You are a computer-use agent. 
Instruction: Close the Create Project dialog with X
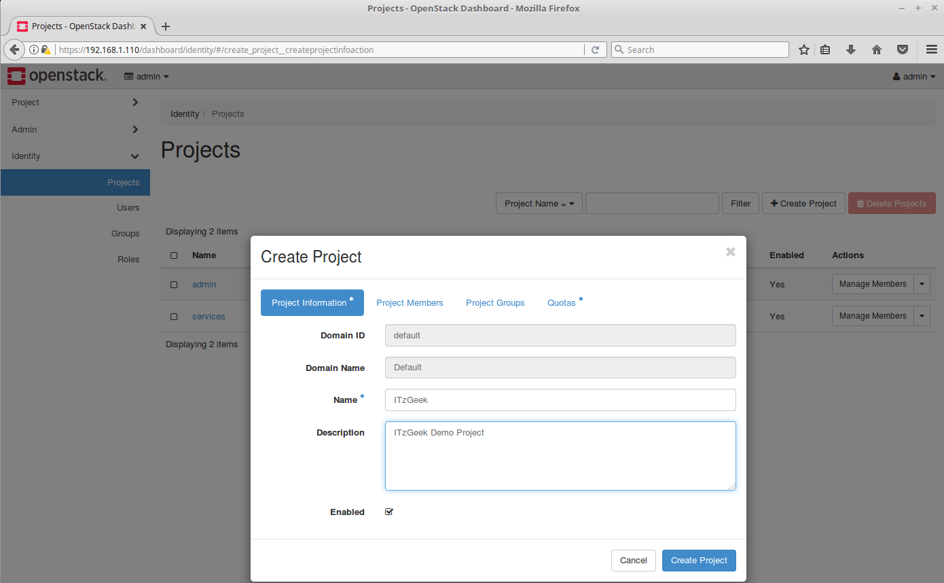click(x=730, y=252)
